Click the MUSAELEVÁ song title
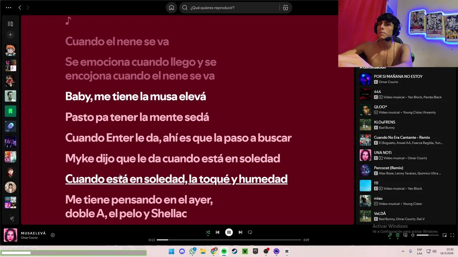Viewport: 458px width, 257px height. [33, 233]
